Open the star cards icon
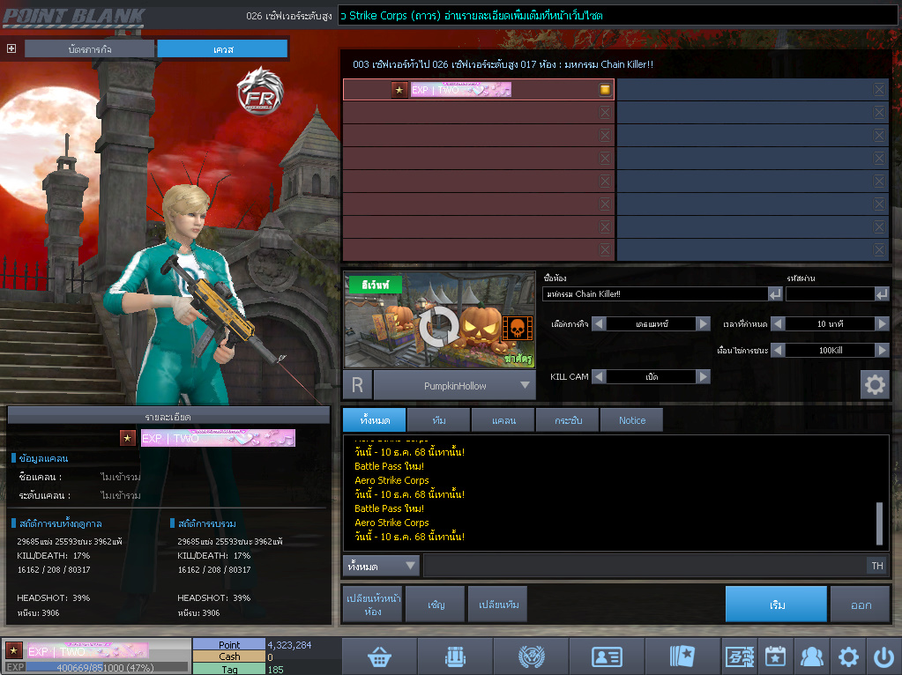 pyautogui.click(x=682, y=656)
